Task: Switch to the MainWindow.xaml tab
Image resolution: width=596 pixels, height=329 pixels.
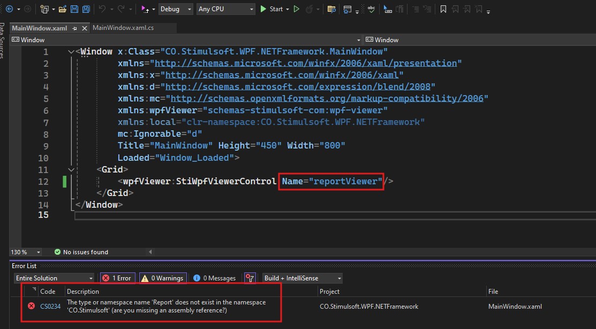Action: click(x=40, y=28)
